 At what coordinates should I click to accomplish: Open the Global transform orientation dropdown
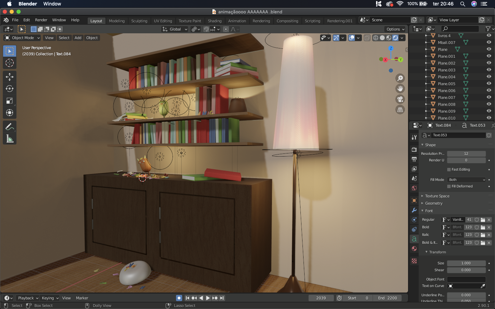click(x=175, y=29)
